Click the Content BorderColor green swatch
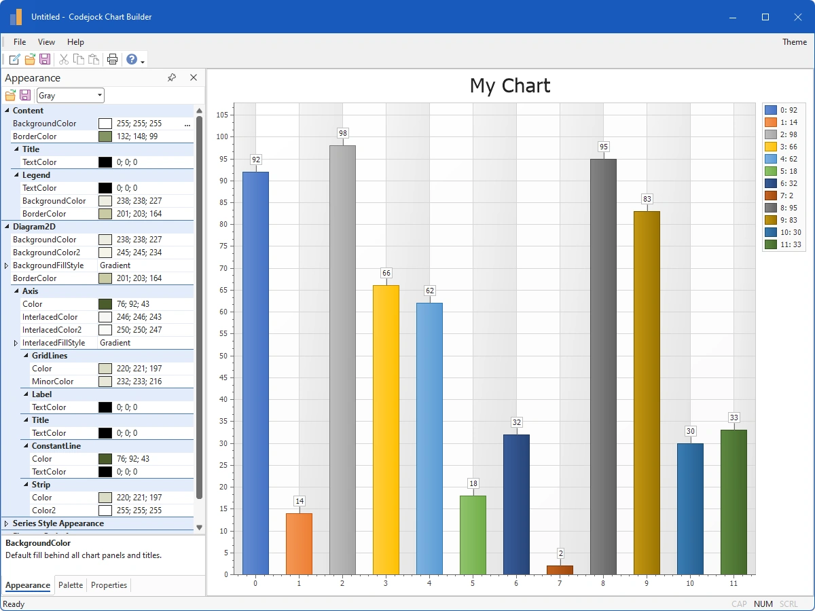Image resolution: width=815 pixels, height=611 pixels. [x=105, y=136]
